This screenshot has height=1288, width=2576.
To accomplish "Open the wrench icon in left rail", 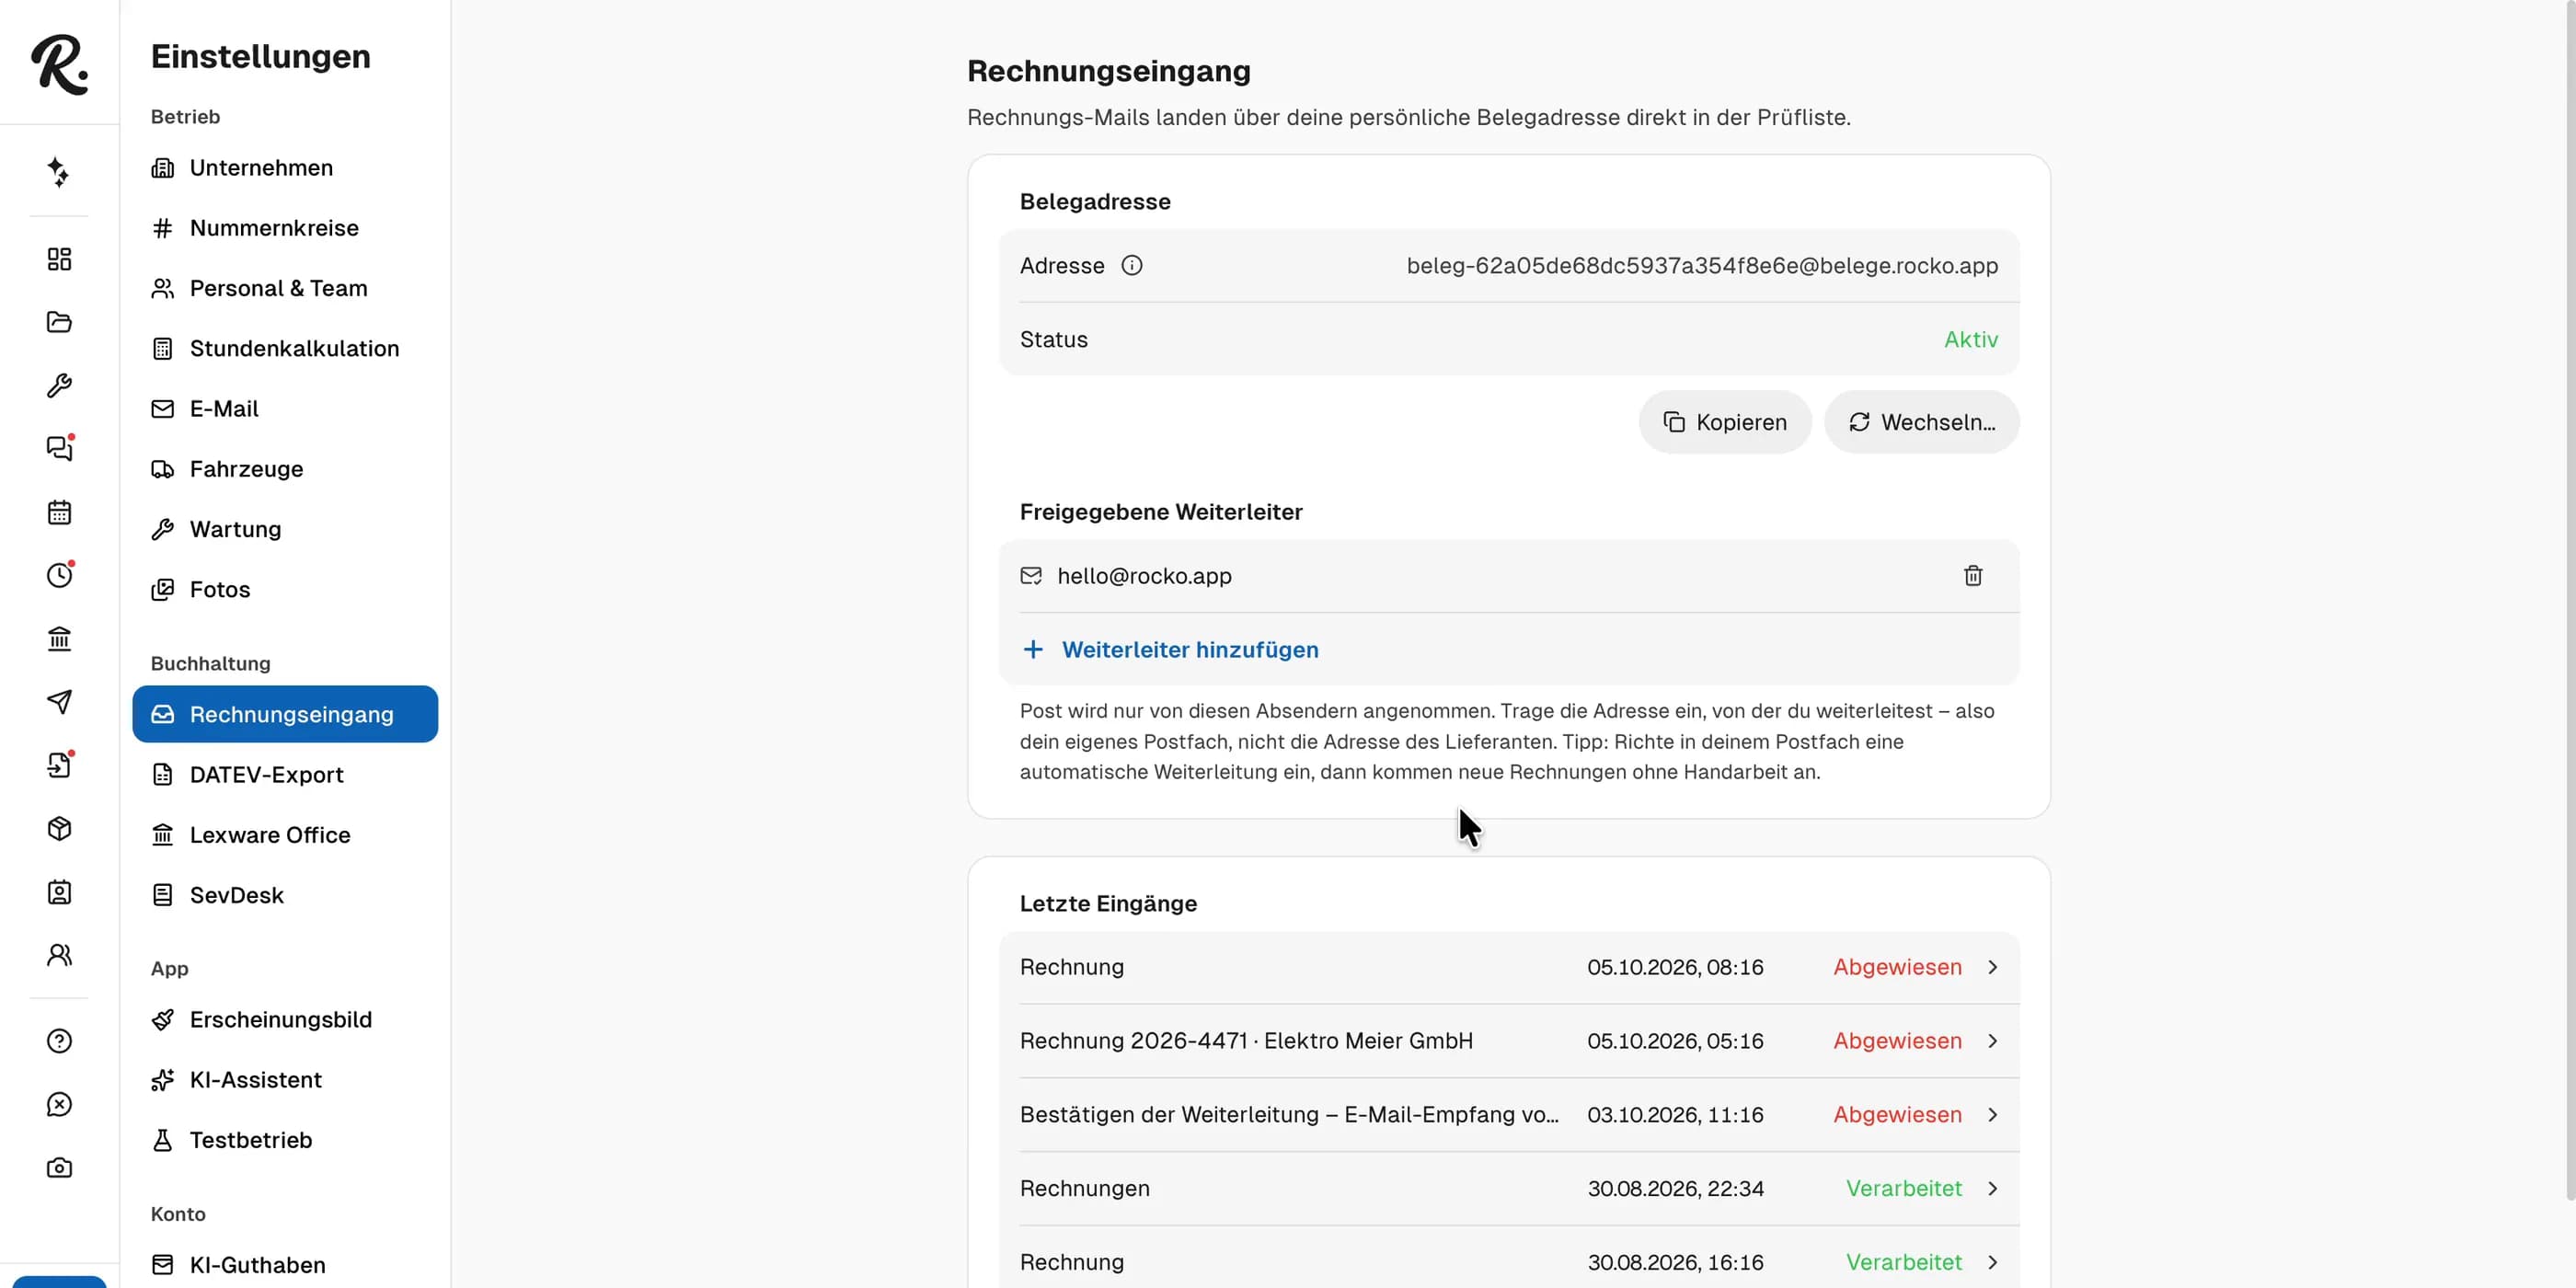I will 59,385.
